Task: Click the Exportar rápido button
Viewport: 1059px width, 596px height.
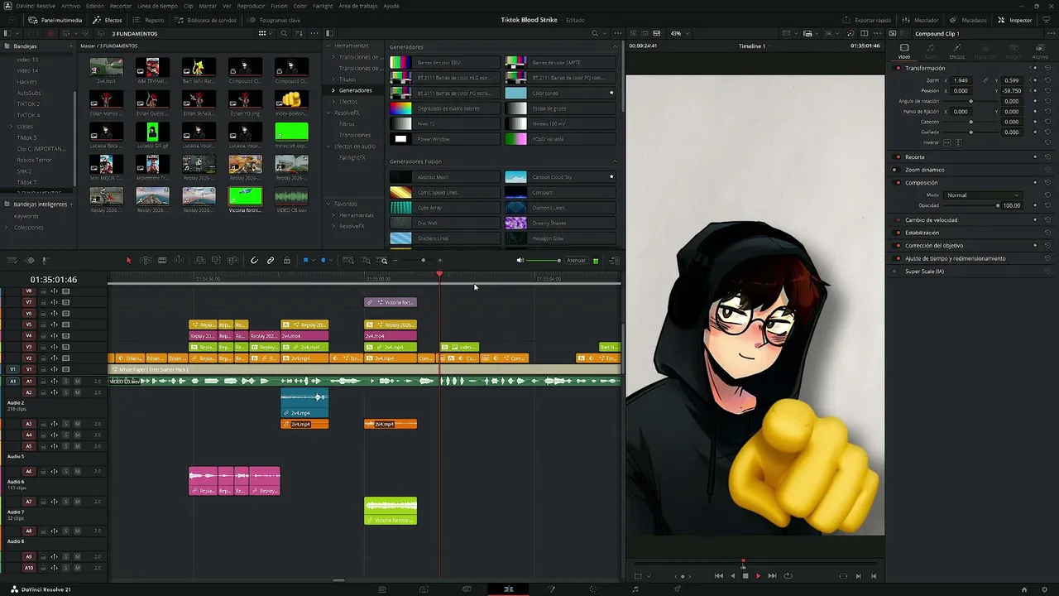Action: [867, 20]
